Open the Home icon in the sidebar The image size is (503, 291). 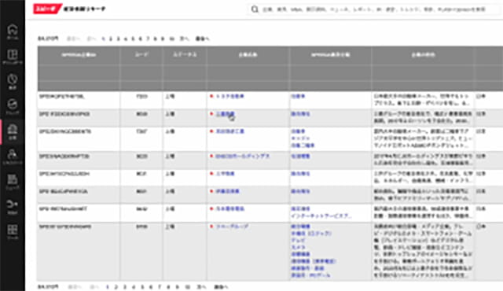pyautogui.click(x=13, y=31)
